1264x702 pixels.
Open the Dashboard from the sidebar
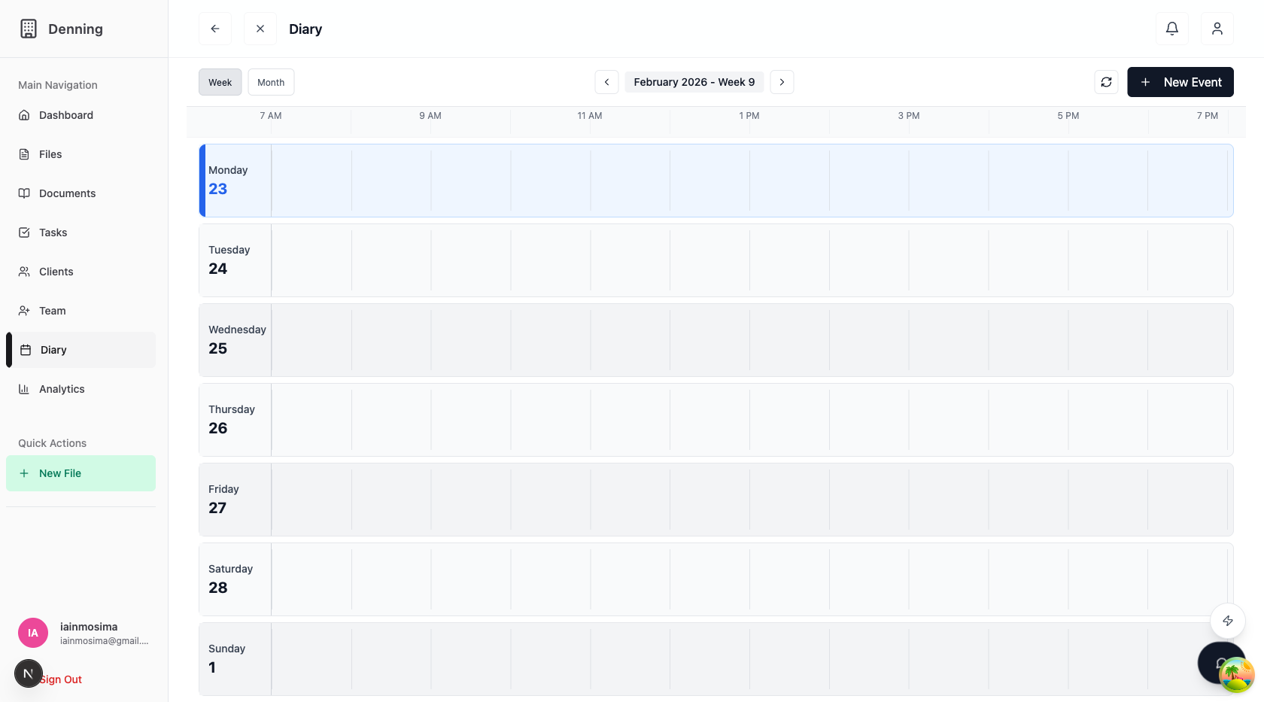coord(65,114)
